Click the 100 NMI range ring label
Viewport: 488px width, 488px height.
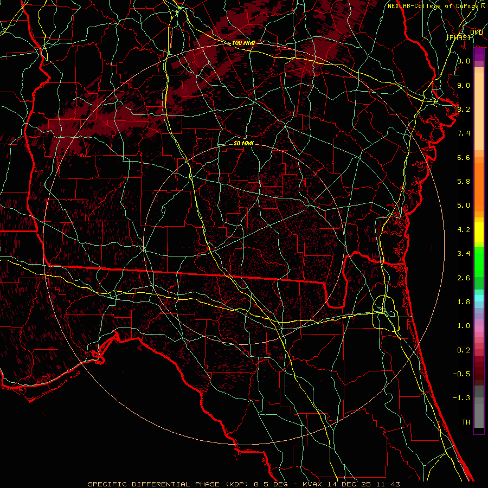(x=243, y=43)
